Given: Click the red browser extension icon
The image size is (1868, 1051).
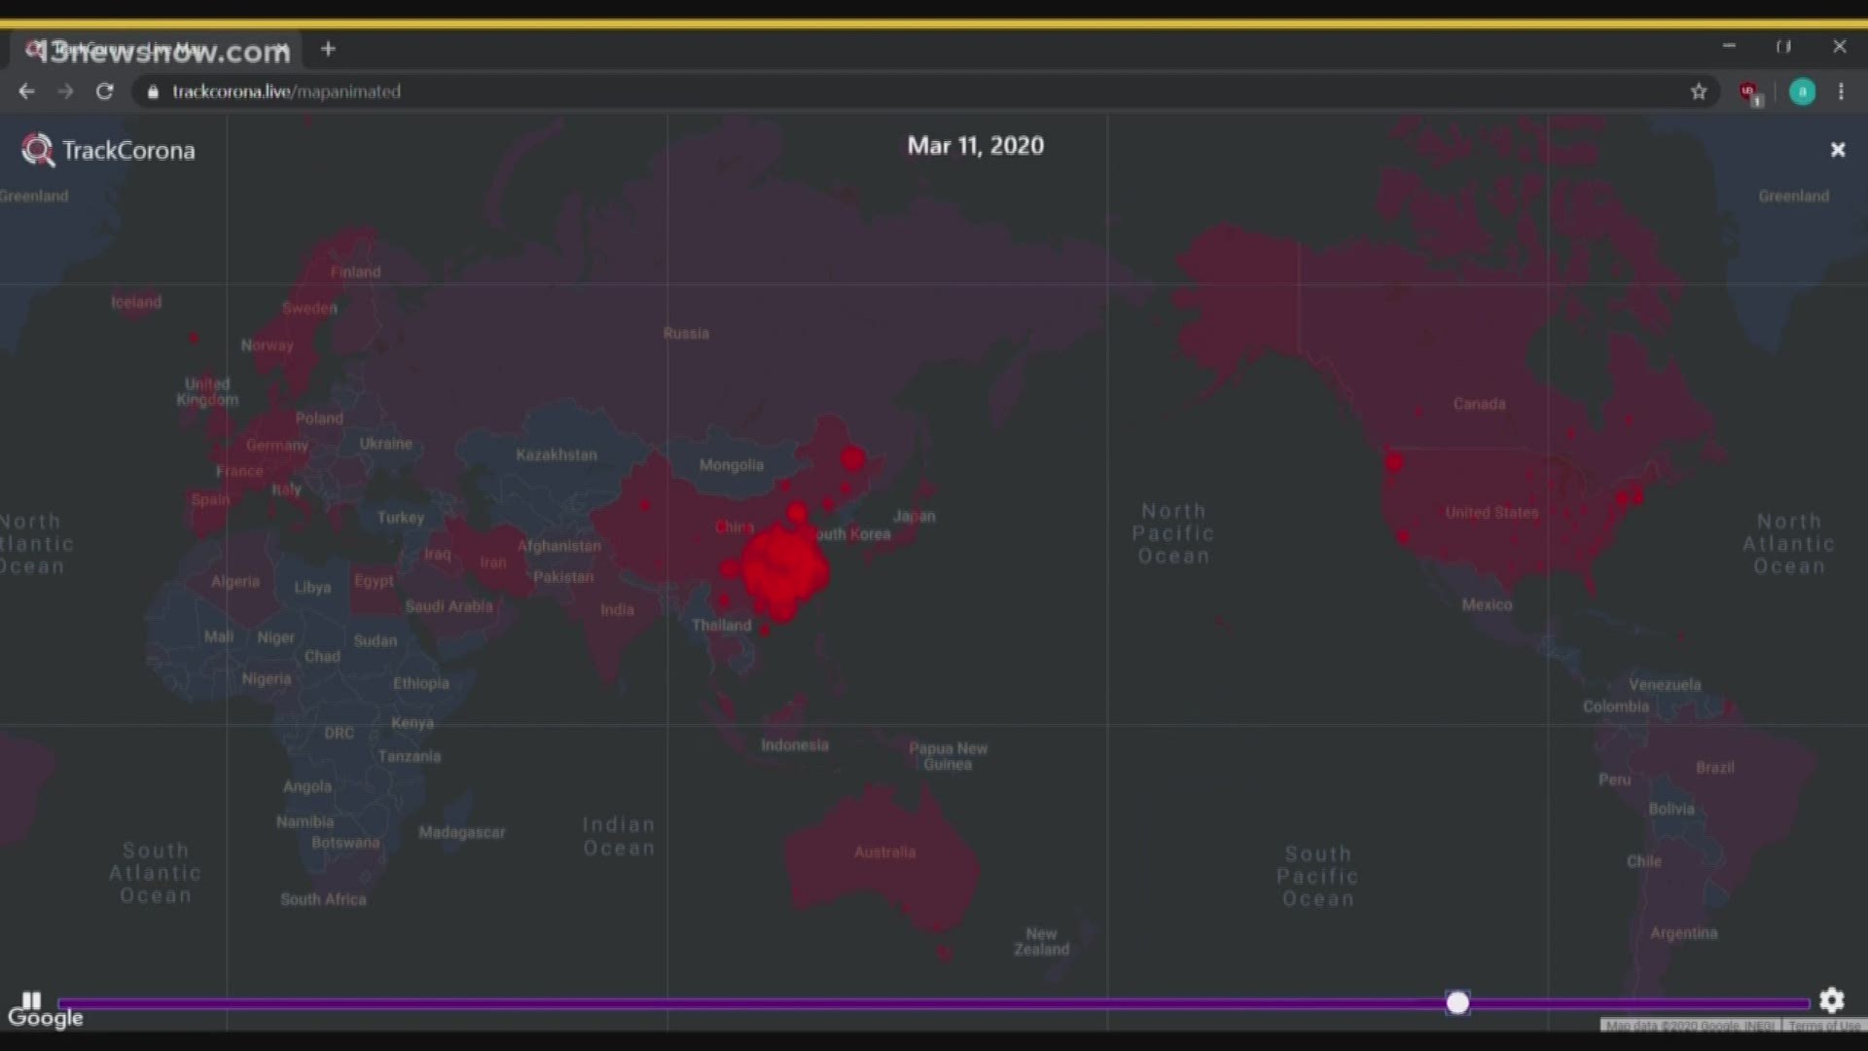Looking at the screenshot, I should [x=1750, y=92].
